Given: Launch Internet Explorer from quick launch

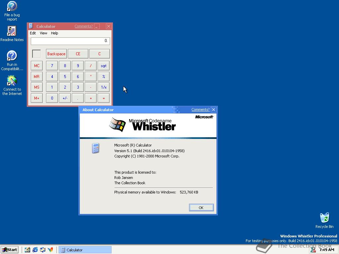Looking at the screenshot, I should (x=35, y=250).
